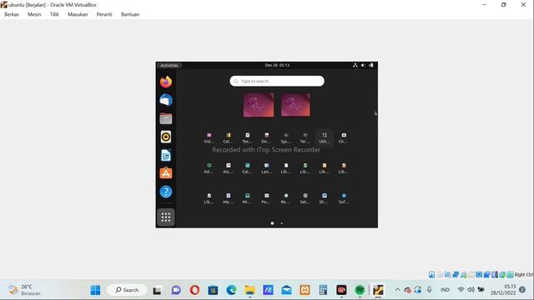Click the IND language indicator
The height and width of the screenshot is (300, 534).
[x=445, y=290]
